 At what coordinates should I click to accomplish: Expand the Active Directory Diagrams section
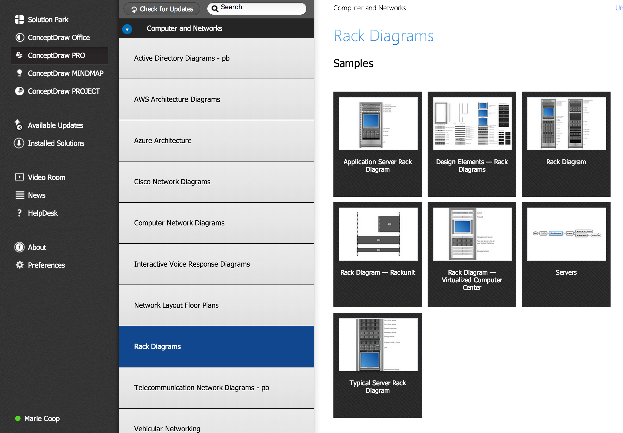(216, 58)
